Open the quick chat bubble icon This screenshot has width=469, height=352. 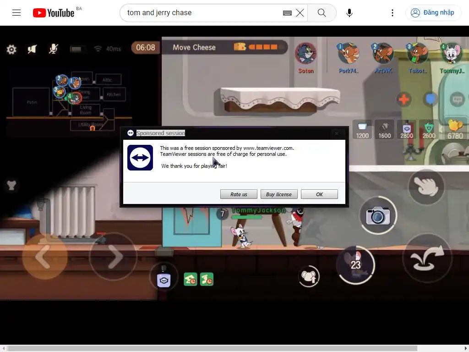457,99
